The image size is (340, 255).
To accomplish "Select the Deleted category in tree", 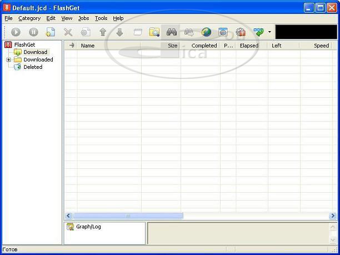I will point(33,67).
